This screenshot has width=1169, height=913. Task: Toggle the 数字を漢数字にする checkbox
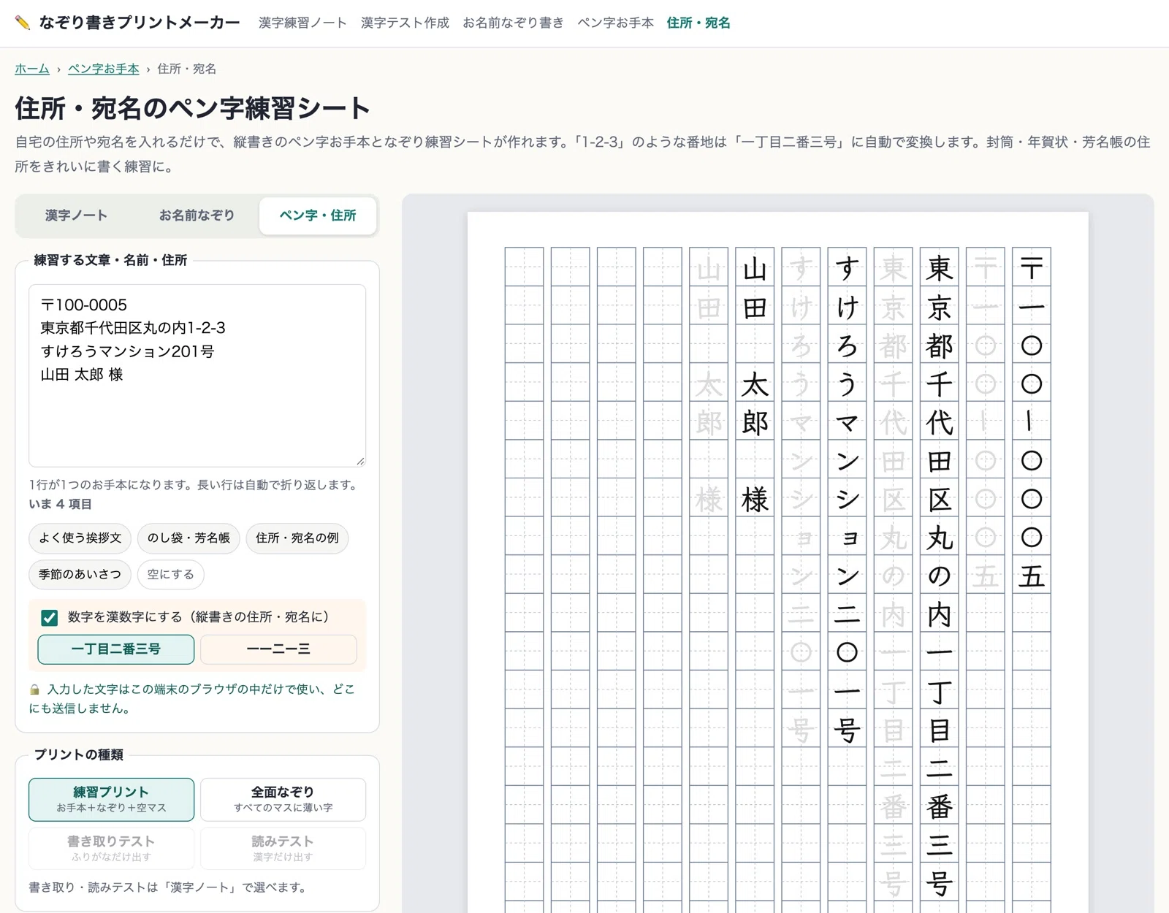[50, 618]
